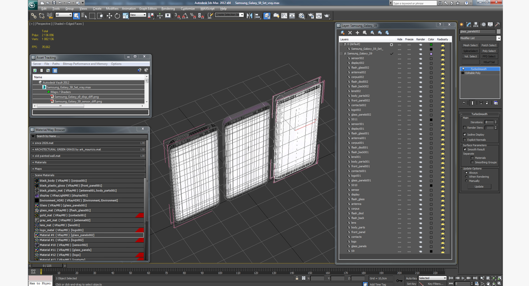
Task: Open the Material Editor icon
Action: [302, 16]
